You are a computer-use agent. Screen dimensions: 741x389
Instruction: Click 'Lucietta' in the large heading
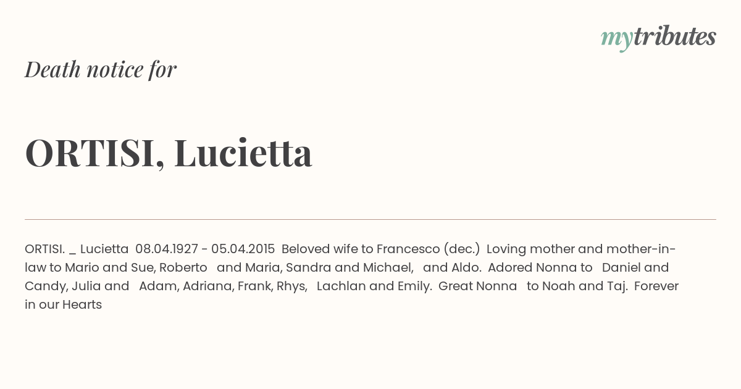click(243, 152)
